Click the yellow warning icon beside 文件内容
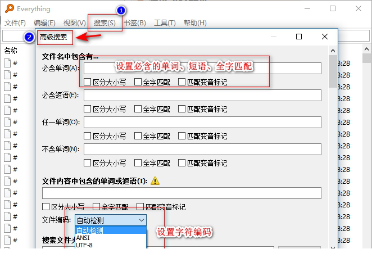Viewport: 372px width, 258px height. coord(155,181)
